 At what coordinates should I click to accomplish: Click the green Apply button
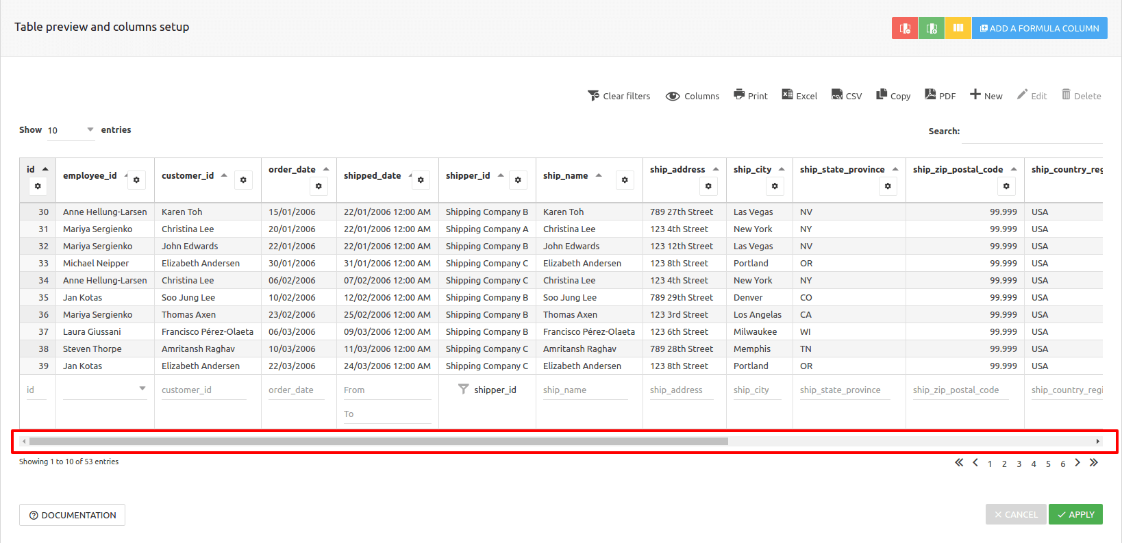tap(1075, 514)
